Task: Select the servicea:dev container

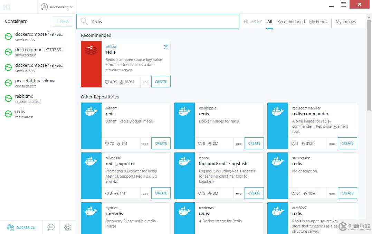Action: (38, 36)
